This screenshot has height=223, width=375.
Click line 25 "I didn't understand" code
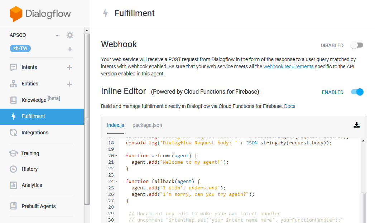coord(178,188)
